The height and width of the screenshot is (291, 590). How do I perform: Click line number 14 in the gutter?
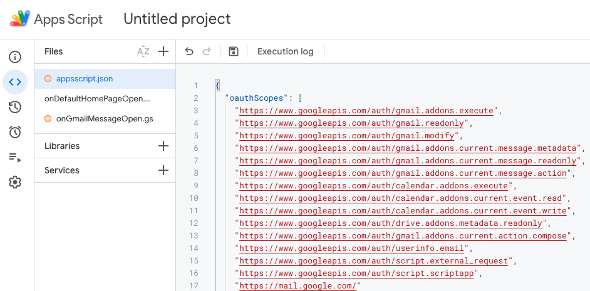pyautogui.click(x=194, y=248)
